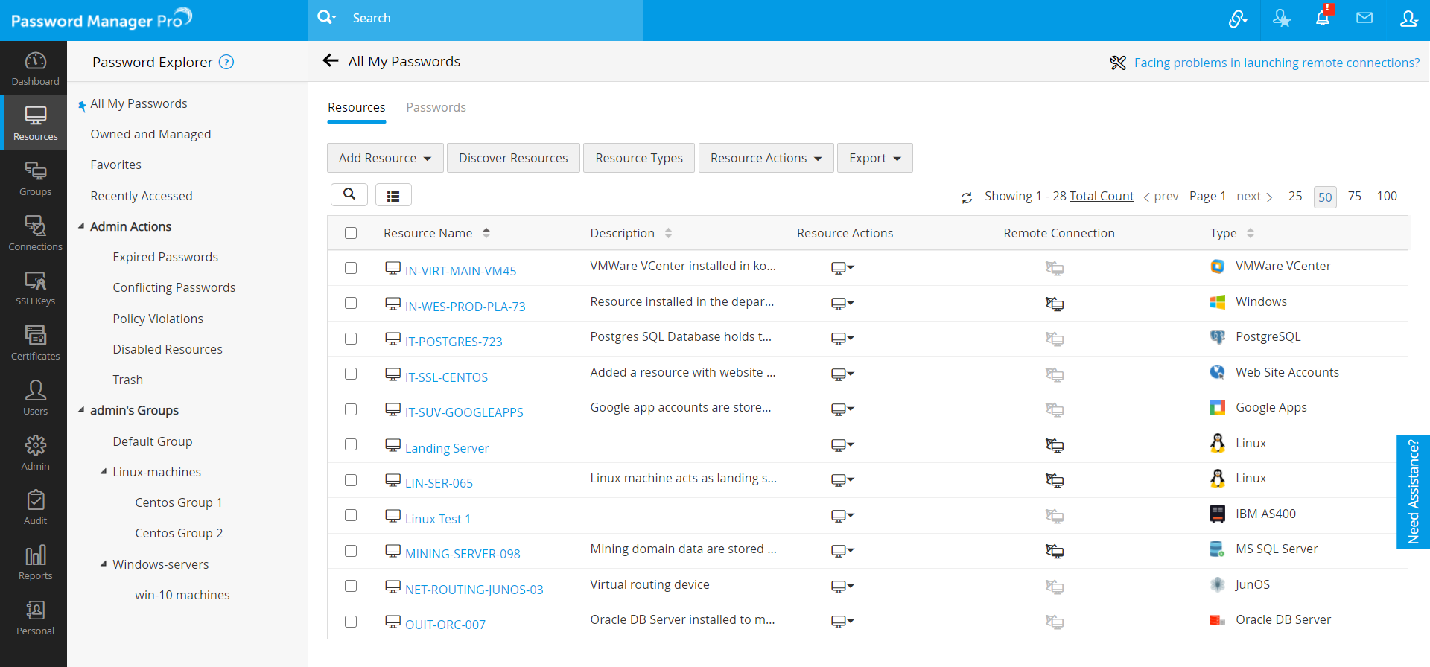The height and width of the screenshot is (667, 1430).
Task: Collapse the Linux-machines tree group
Action: pos(104,471)
